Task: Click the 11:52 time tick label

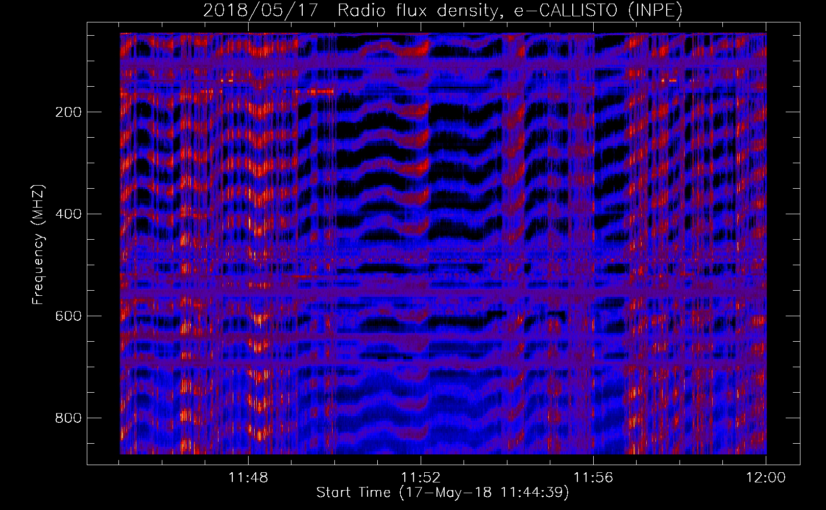Action: 421,478
